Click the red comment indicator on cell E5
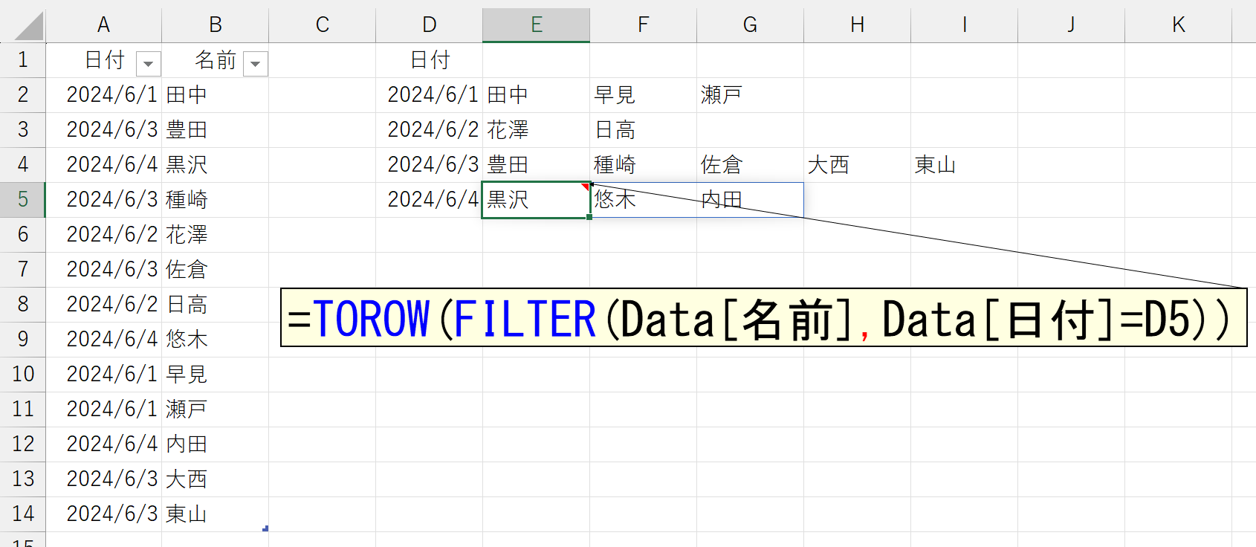 coord(586,187)
